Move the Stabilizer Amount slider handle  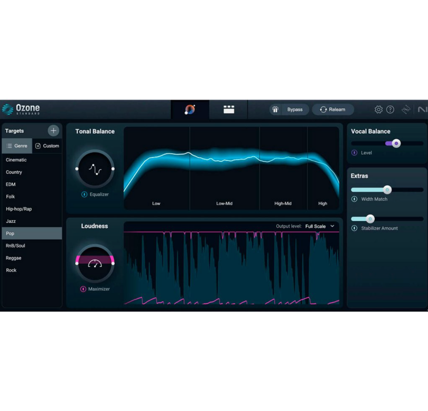370,219
